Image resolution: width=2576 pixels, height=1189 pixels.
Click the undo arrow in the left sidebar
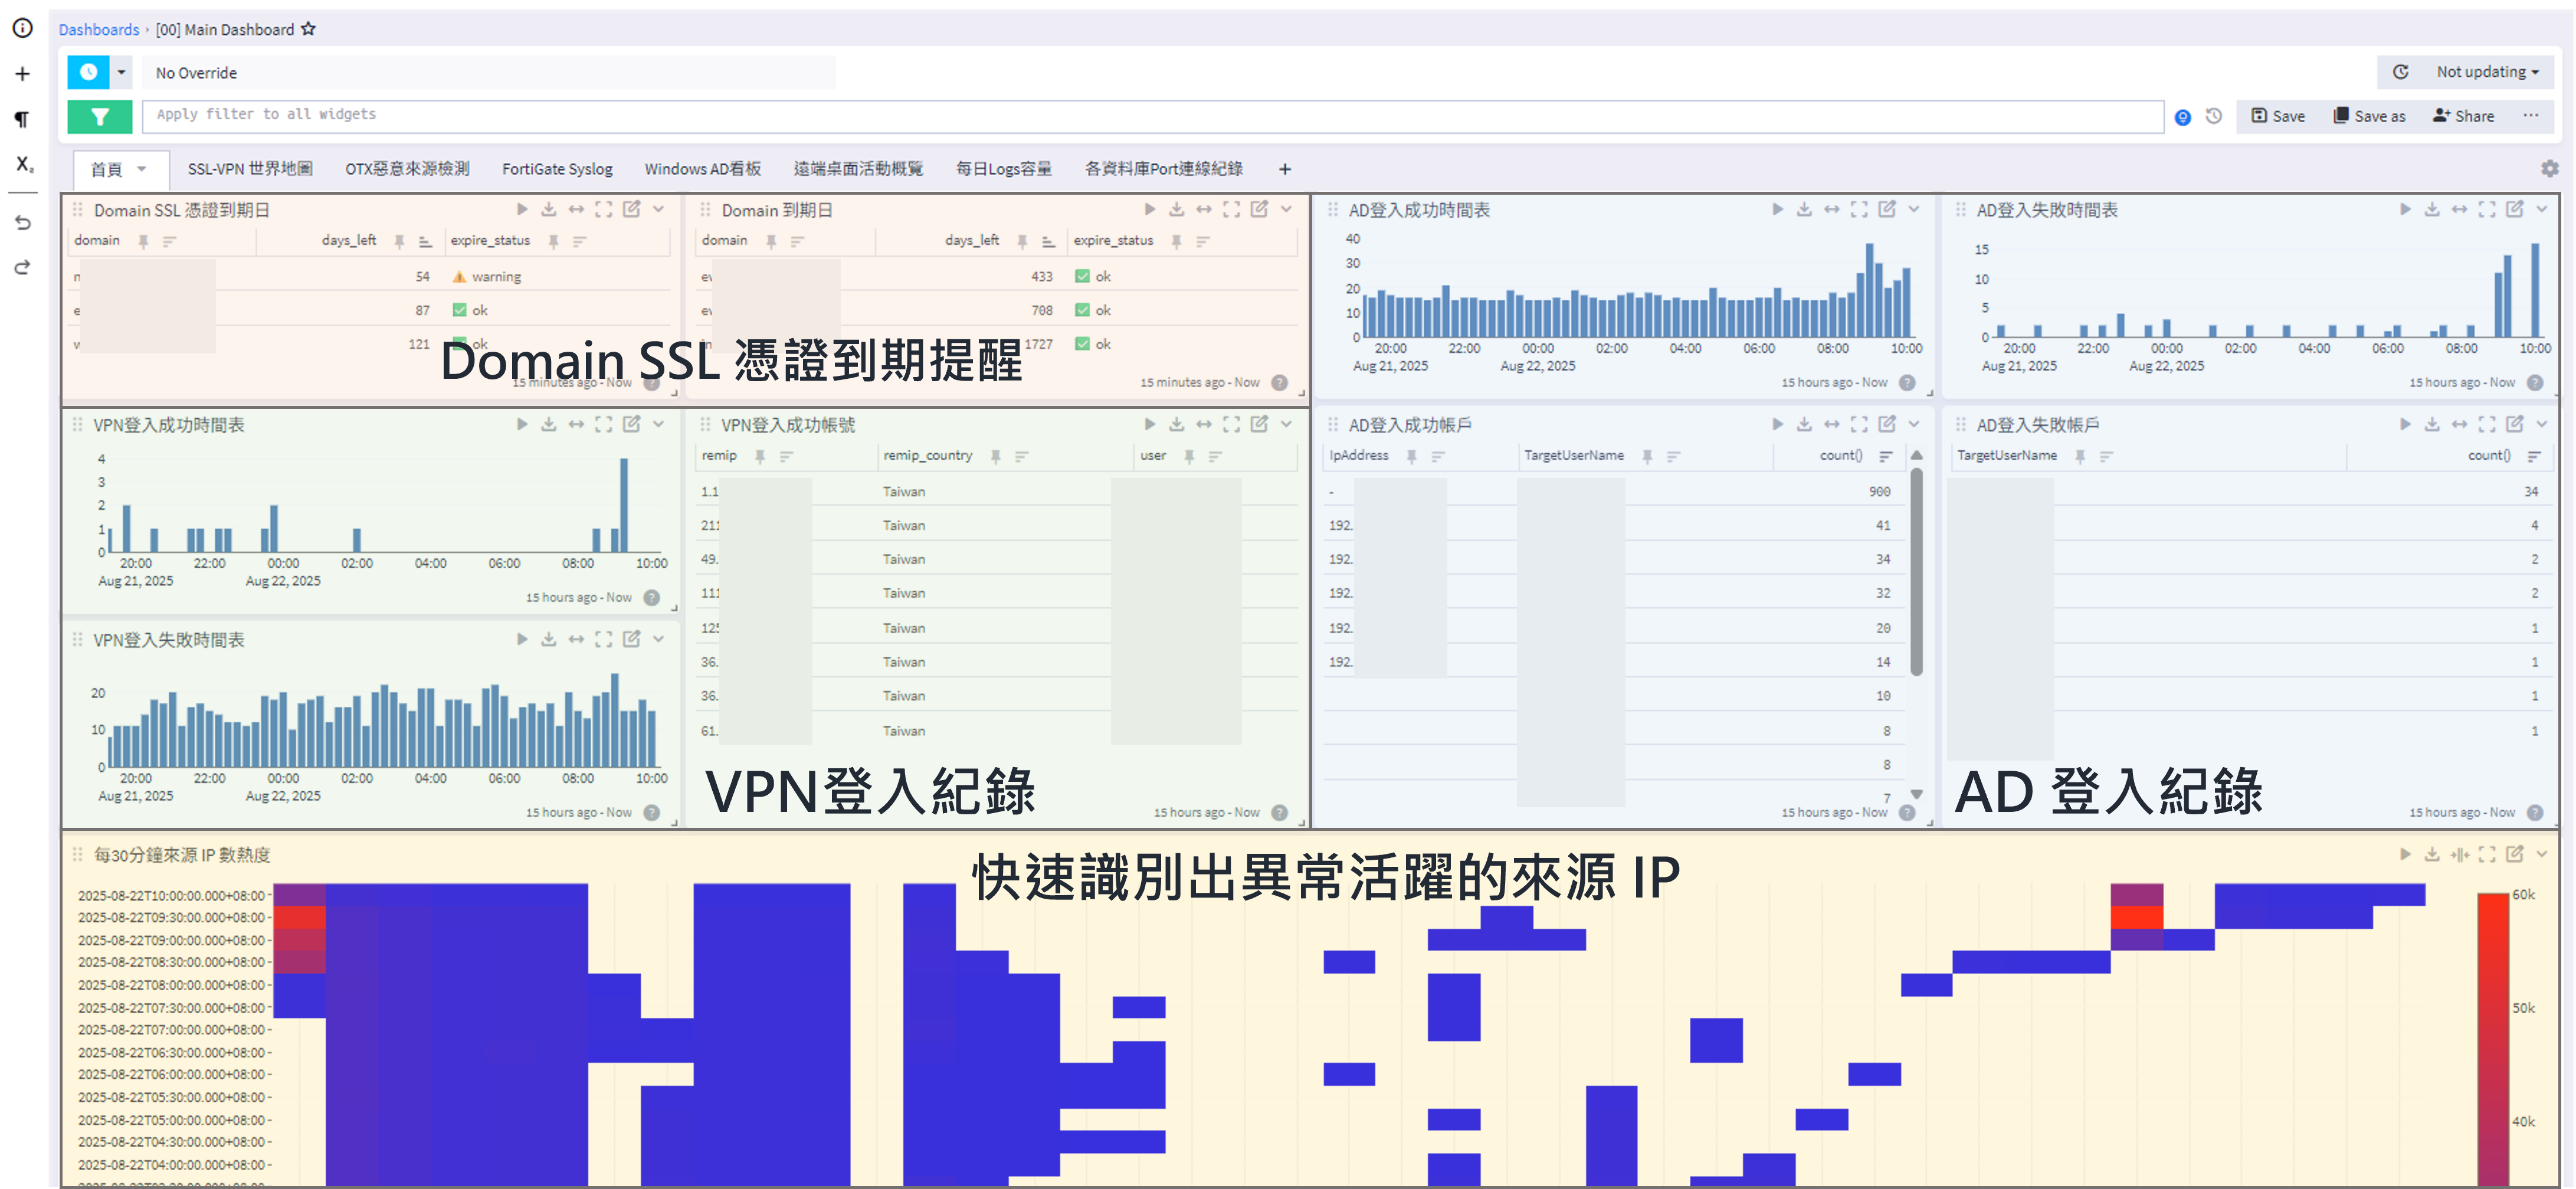[22, 222]
